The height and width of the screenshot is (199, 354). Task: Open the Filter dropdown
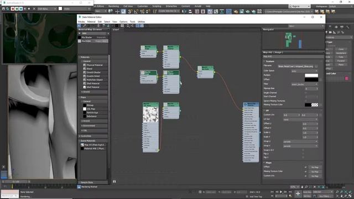[305, 84]
